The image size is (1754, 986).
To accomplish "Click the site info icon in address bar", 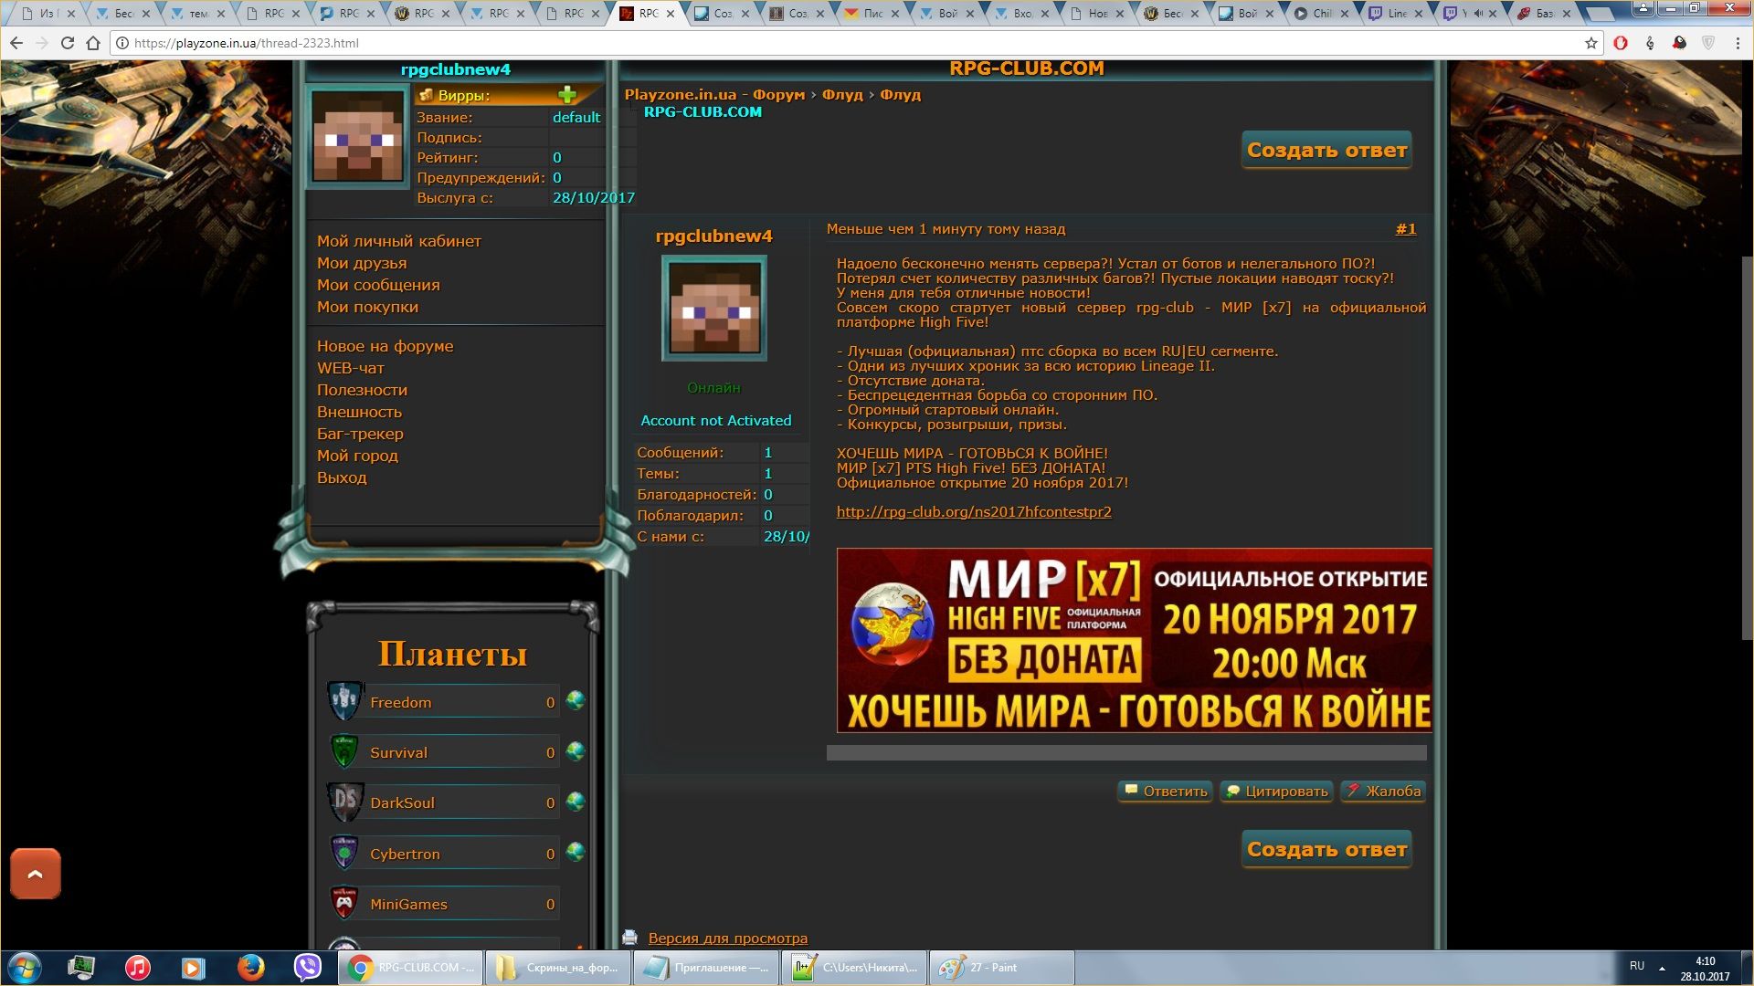I will [x=122, y=43].
